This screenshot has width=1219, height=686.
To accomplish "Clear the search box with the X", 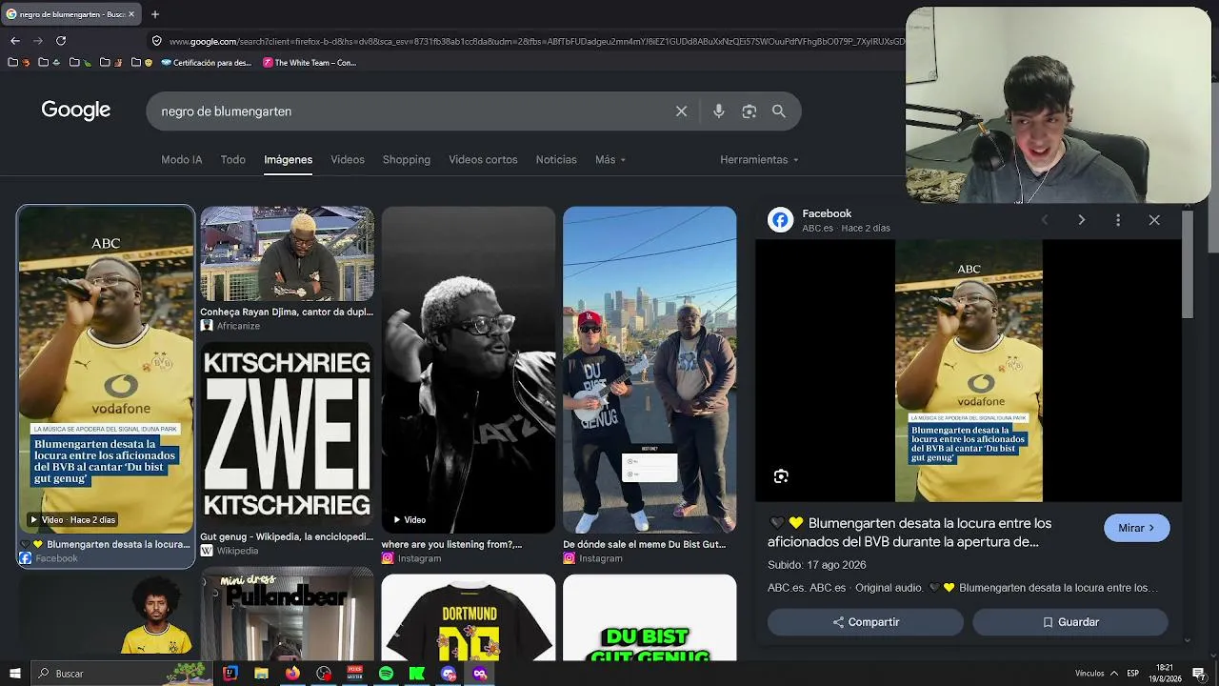I will tap(681, 111).
